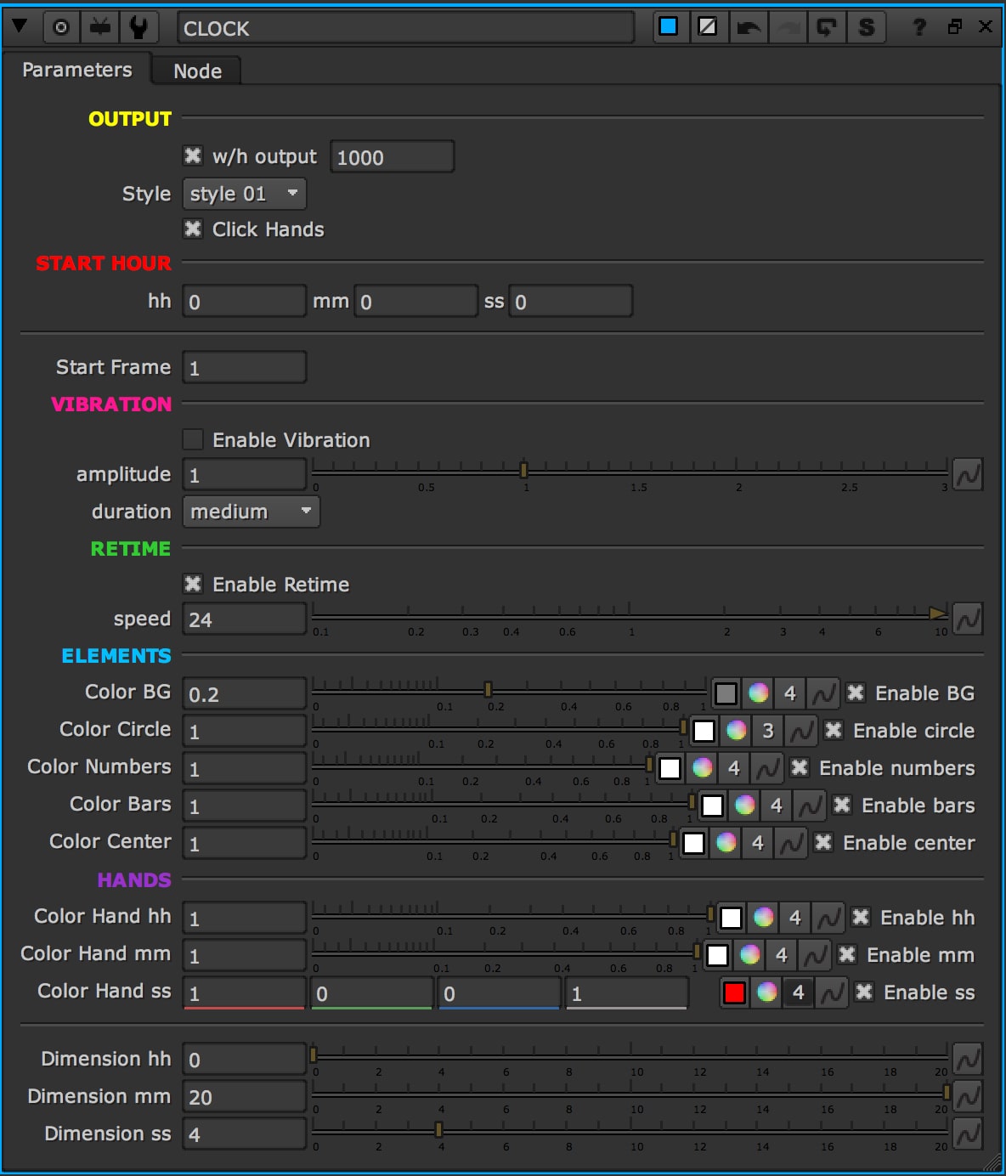
Task: Click the center node in viewer icon
Action: pos(61,27)
